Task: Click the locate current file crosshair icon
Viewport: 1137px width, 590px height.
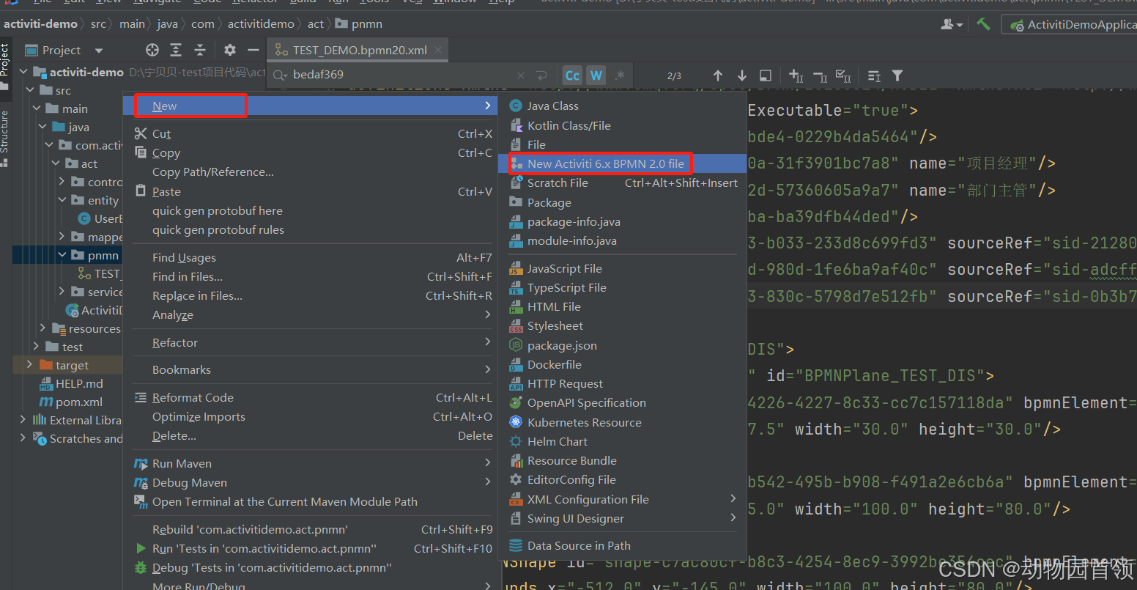Action: click(x=152, y=50)
